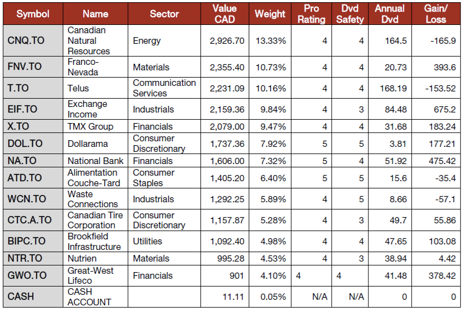Click the Name column header
Image resolution: width=464 pixels, height=312 pixels.
pyautogui.click(x=97, y=14)
